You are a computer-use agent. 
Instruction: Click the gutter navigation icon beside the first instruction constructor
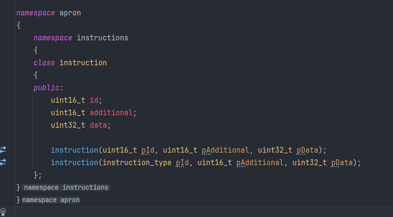(3, 150)
